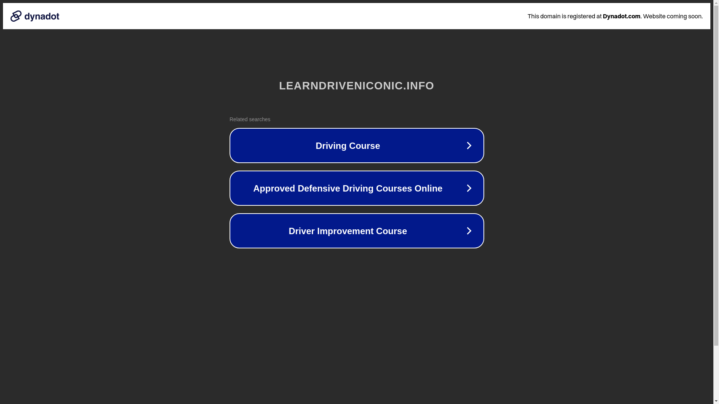Open the Dynadot.com link
The width and height of the screenshot is (719, 404).
621,16
